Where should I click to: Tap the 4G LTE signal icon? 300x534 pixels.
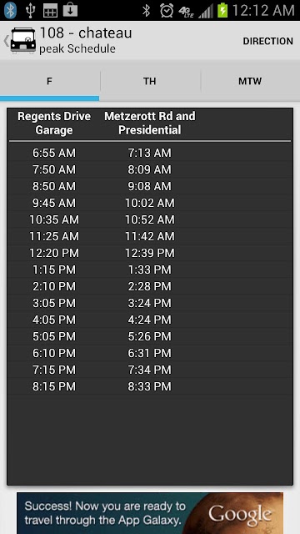[x=186, y=11]
